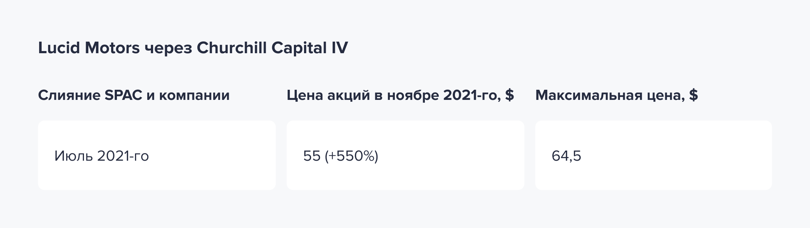Click the dollar sign in 'Максимальная цена, $'
Screen dimensions: 810x228
[x=693, y=95]
